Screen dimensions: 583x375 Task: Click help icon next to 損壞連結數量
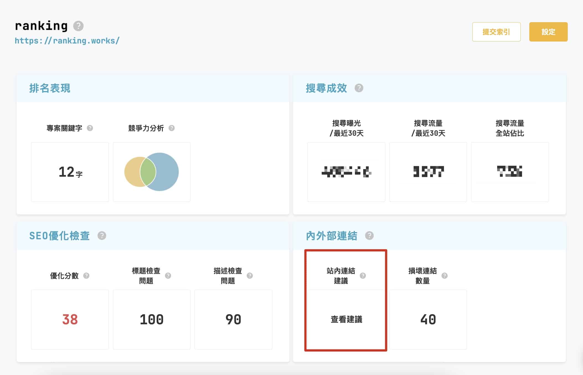coord(444,276)
